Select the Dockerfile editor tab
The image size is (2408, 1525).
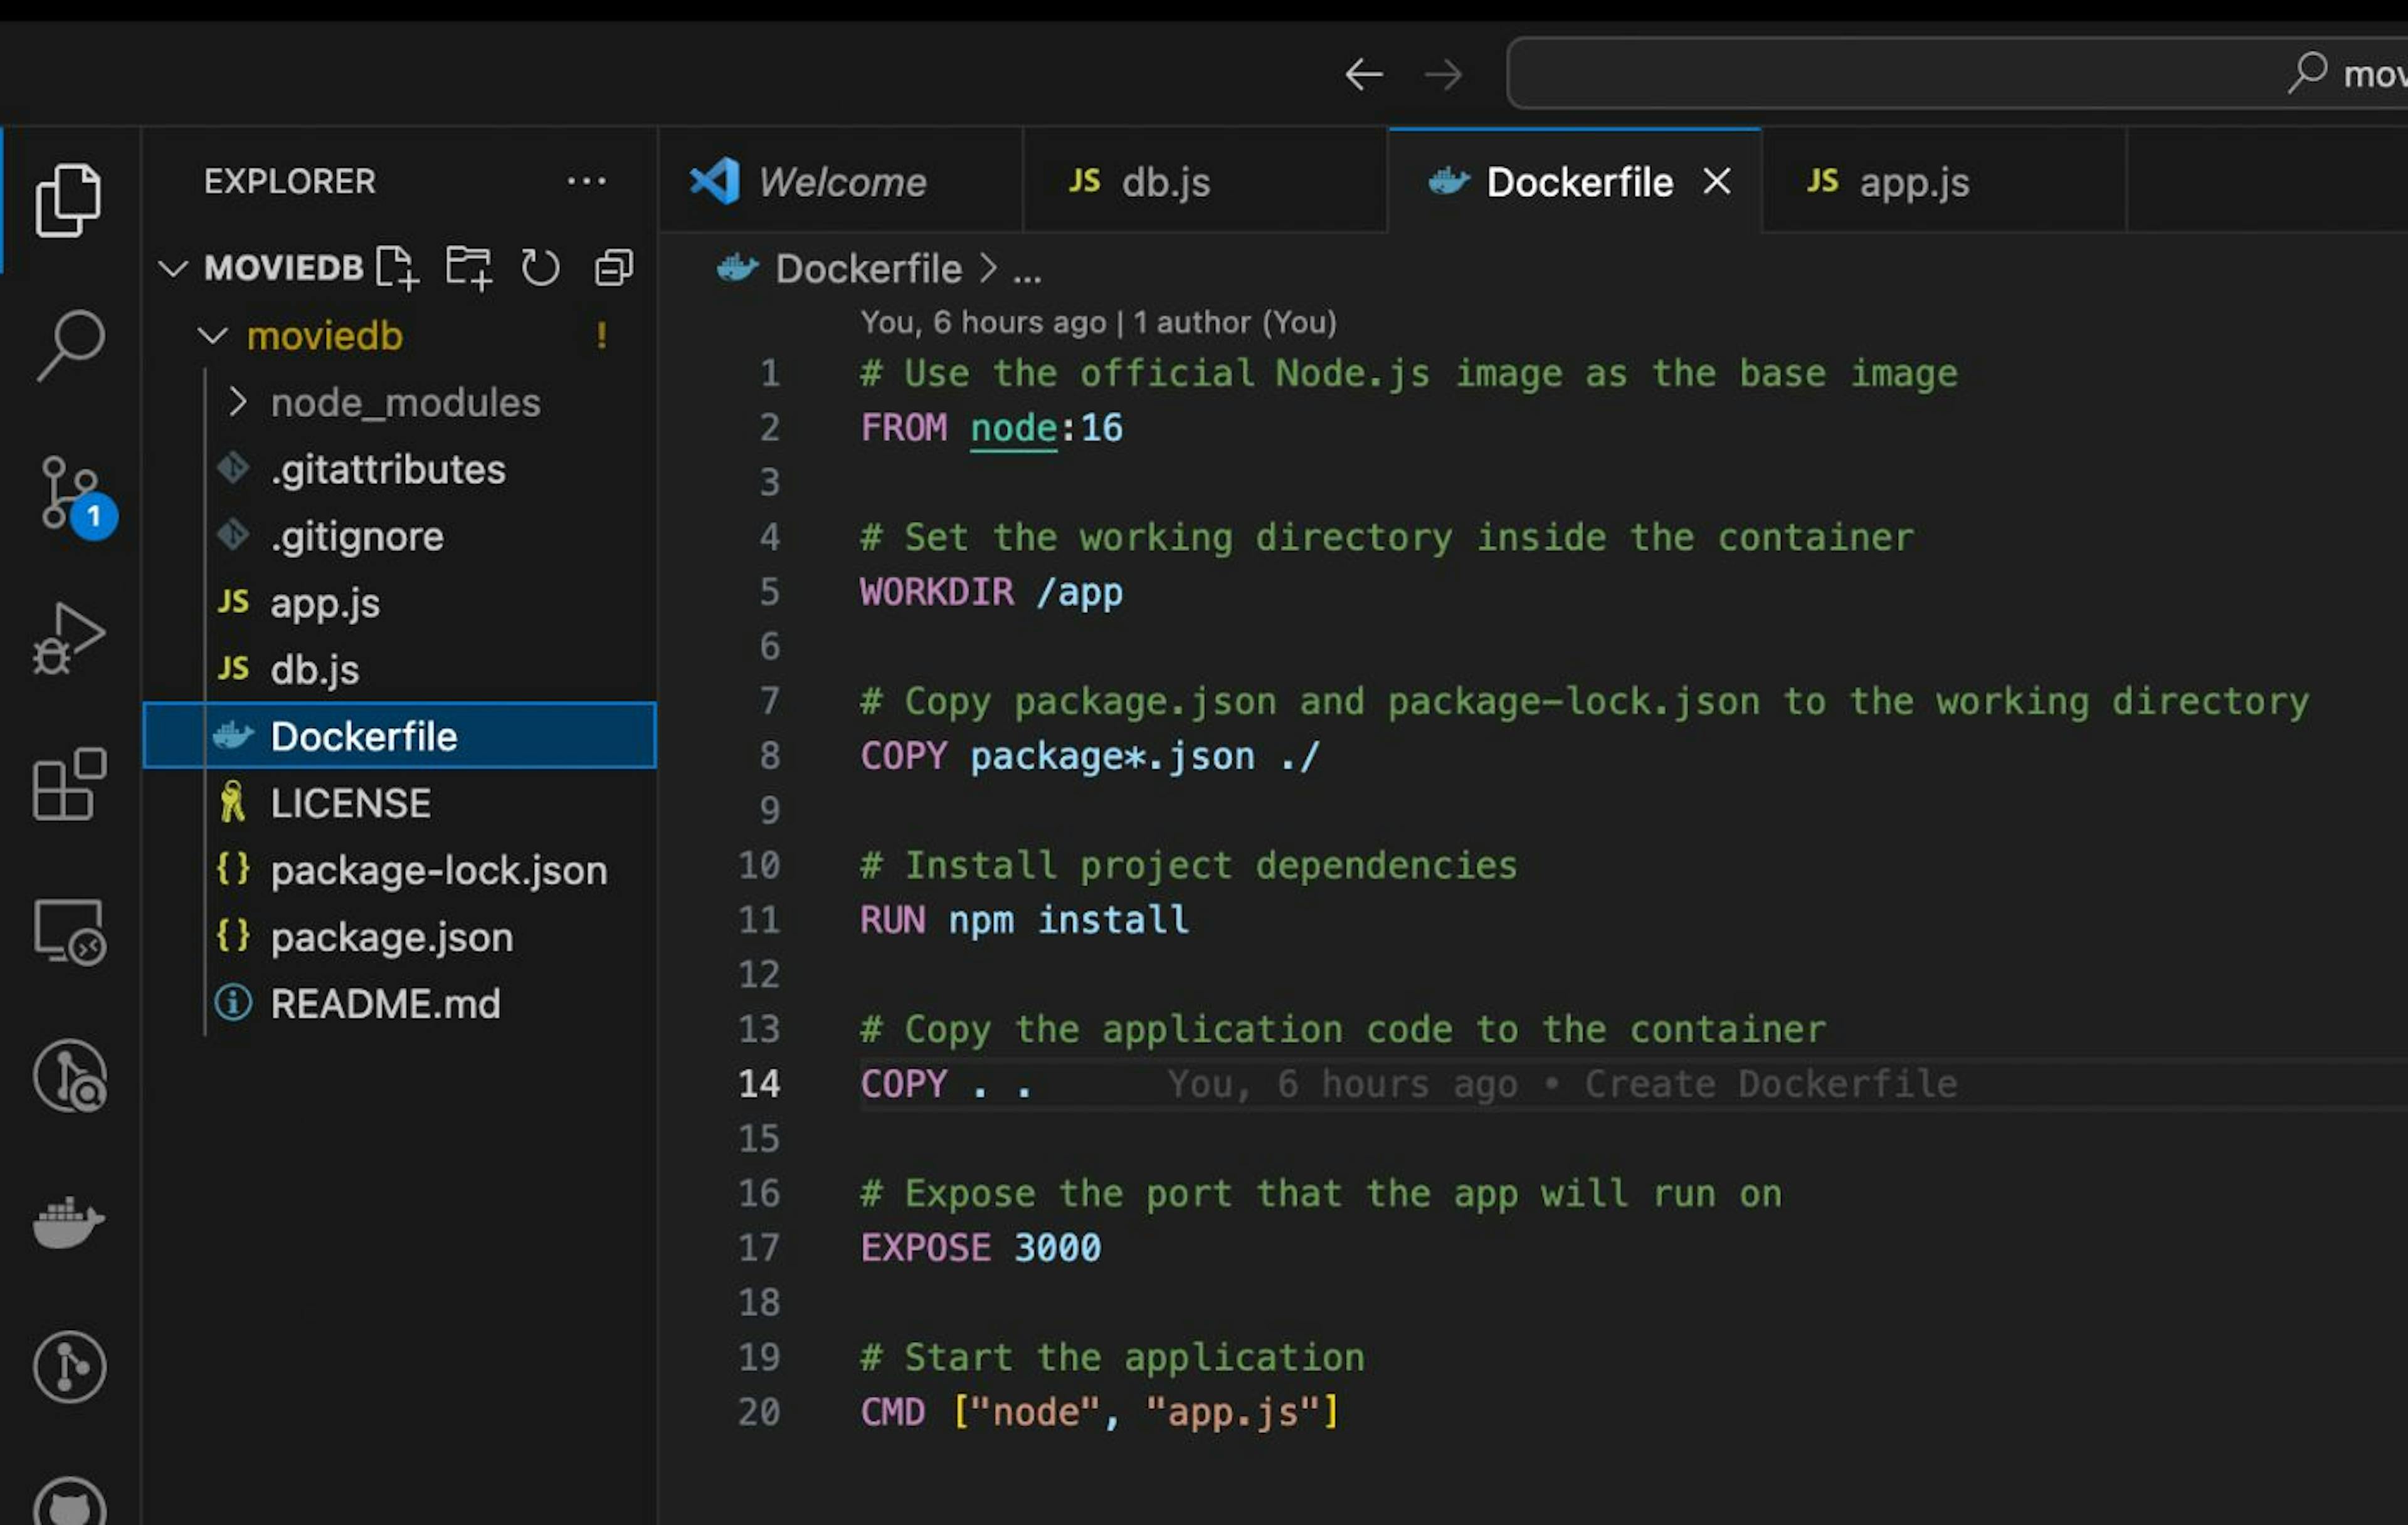coord(1574,182)
